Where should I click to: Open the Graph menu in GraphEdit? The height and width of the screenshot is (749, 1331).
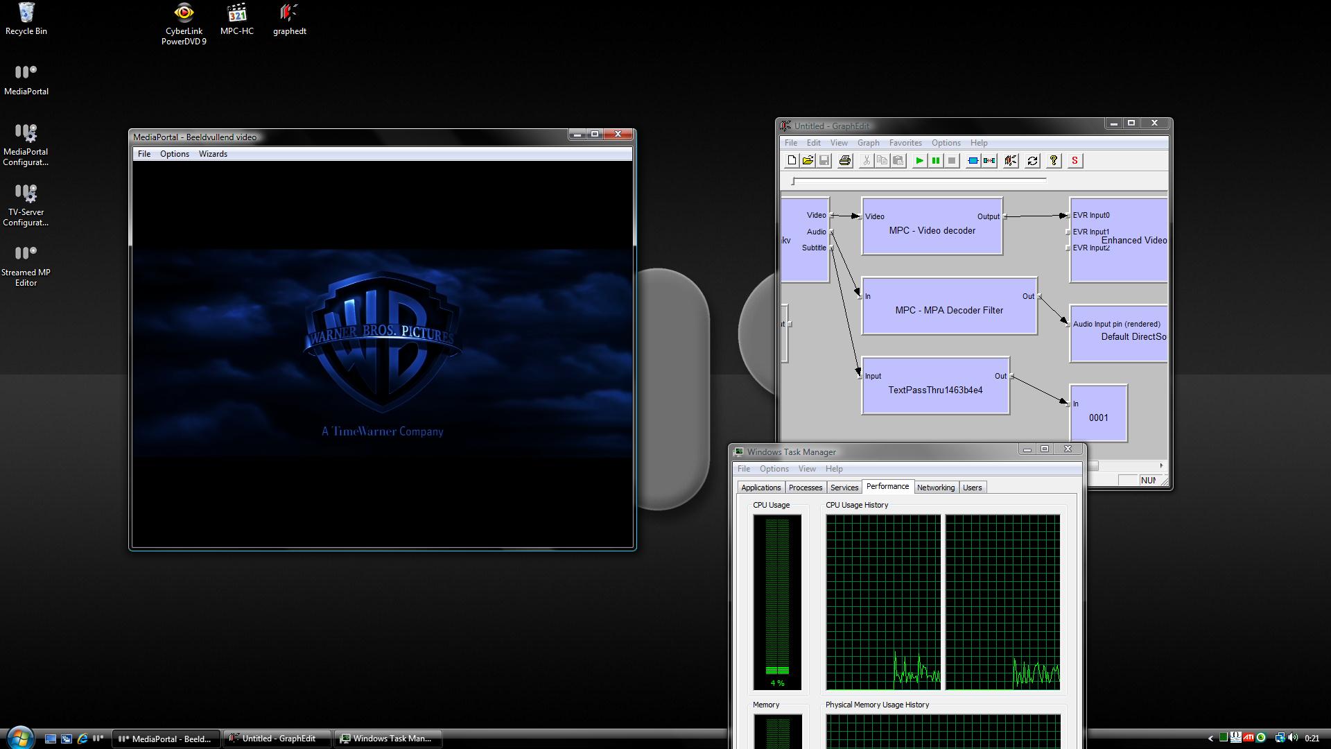click(868, 143)
